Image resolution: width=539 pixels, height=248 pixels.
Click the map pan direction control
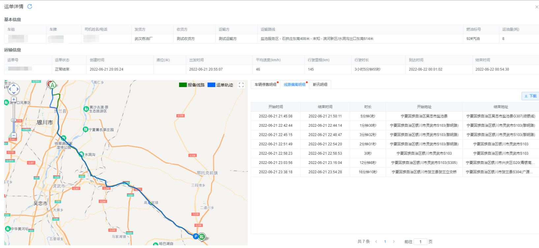(x=14, y=89)
